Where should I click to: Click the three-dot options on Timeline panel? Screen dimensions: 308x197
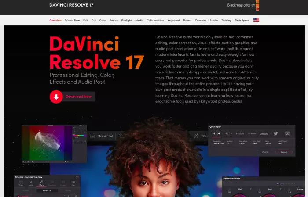coord(77,177)
